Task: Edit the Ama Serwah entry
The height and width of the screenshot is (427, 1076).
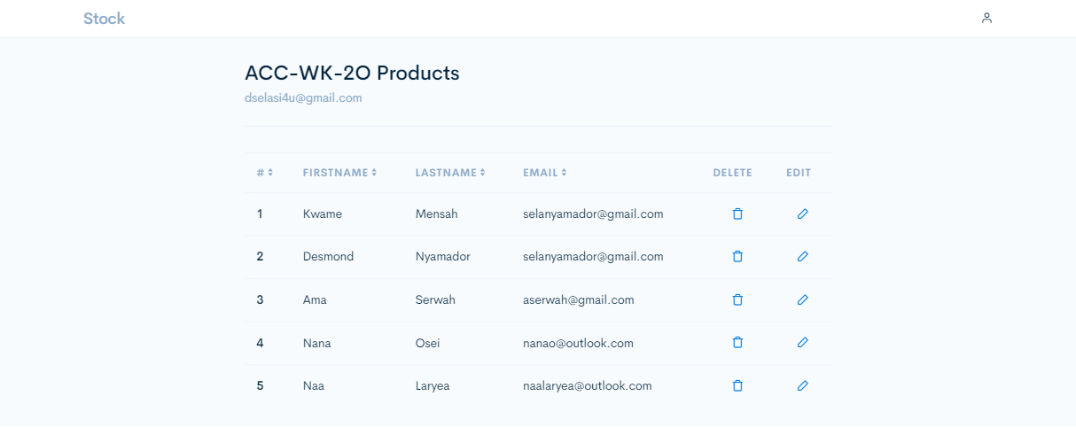Action: pyautogui.click(x=803, y=299)
